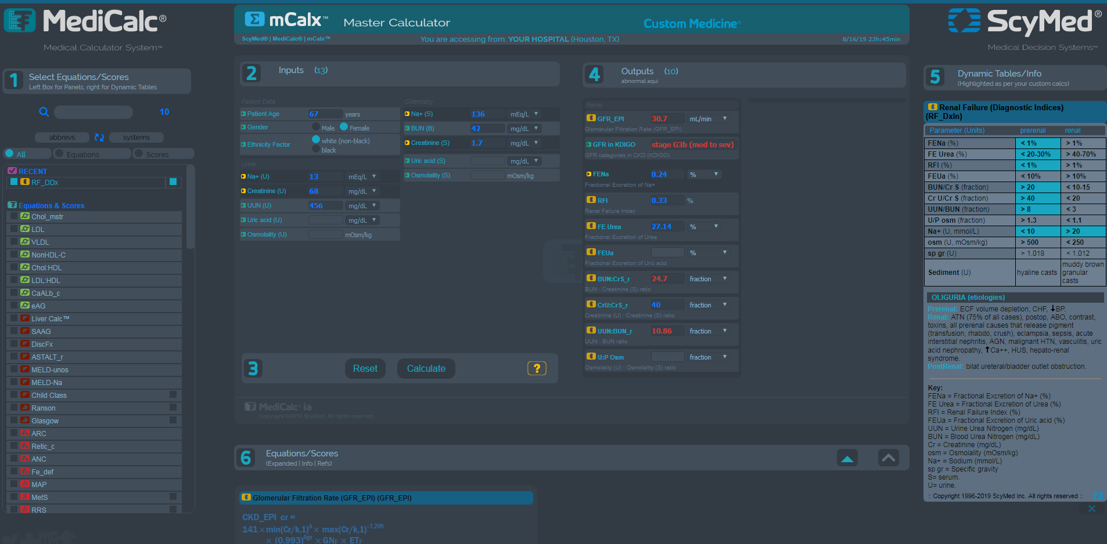This screenshot has width=1107, height=544.
Task: Toggle the RF_DDx right dynamic-table box
Action: point(172,182)
